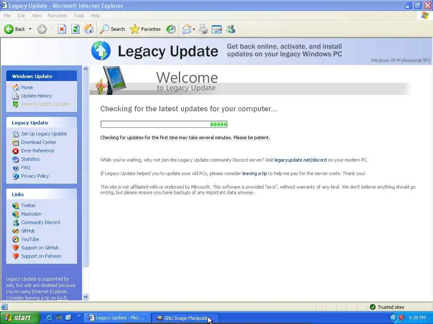The height and width of the screenshot is (324, 433).
Task: Open the Messenger people icon
Action: (230, 29)
